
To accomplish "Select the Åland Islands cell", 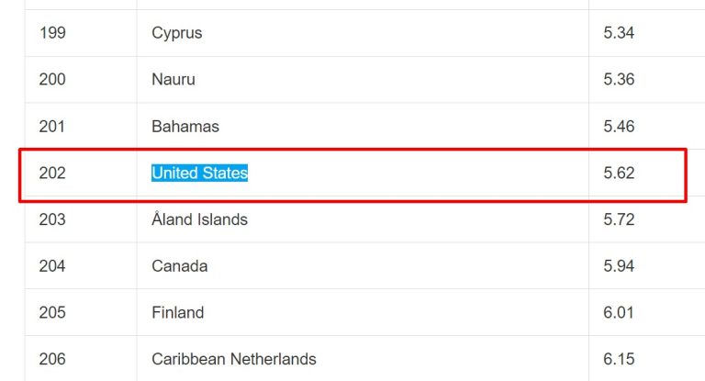I will [x=199, y=219].
